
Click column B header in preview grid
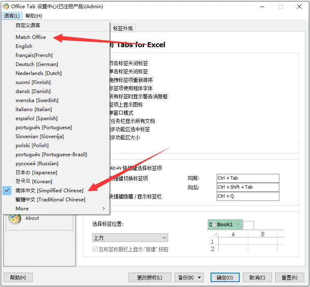(x=263, y=234)
